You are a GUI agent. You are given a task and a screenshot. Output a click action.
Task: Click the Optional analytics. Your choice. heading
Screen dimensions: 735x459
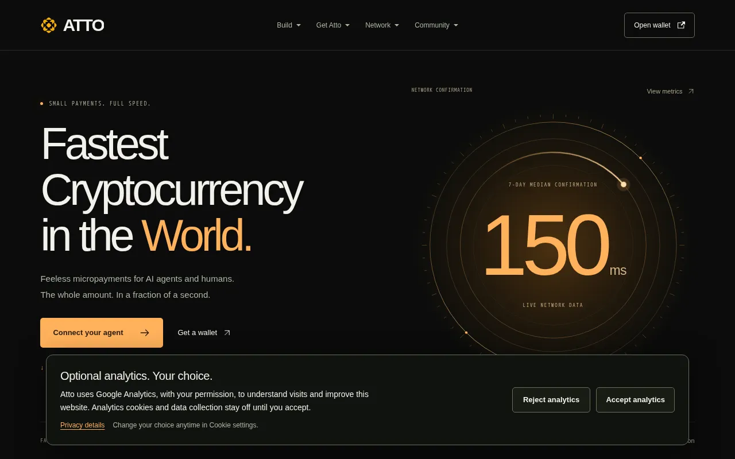pyautogui.click(x=136, y=376)
